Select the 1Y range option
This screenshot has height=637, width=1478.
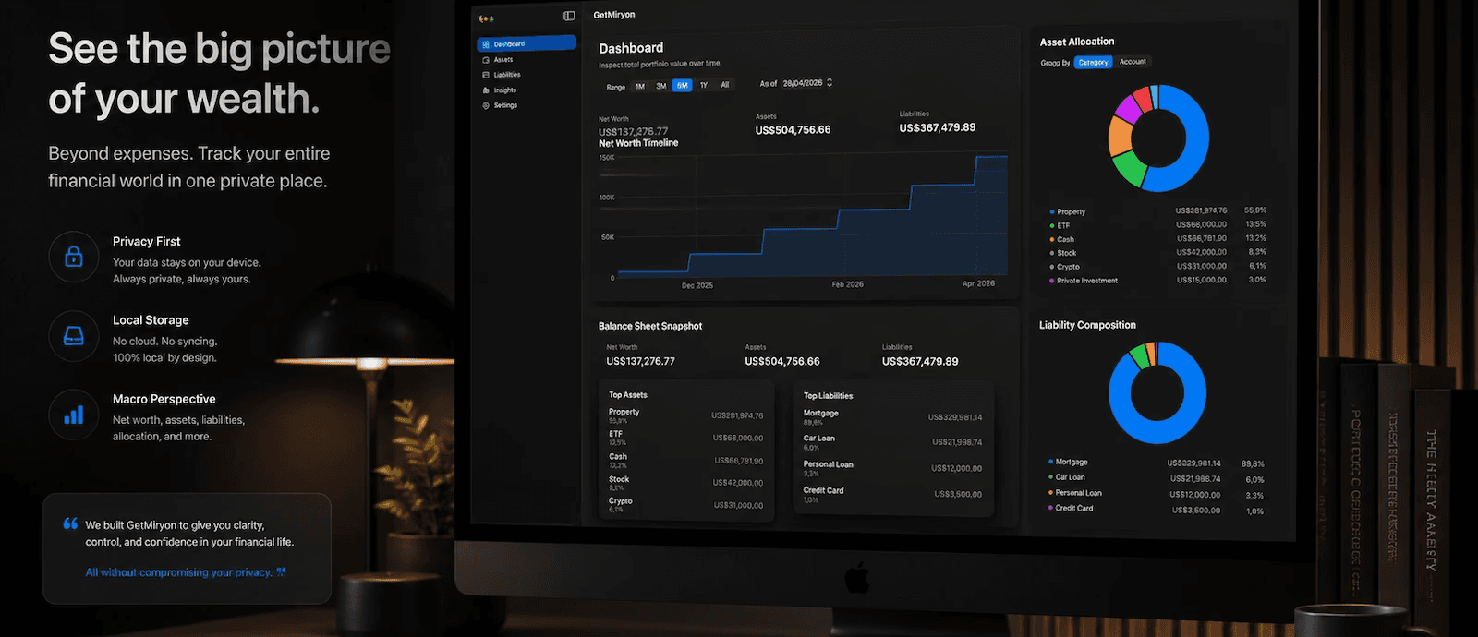704,85
